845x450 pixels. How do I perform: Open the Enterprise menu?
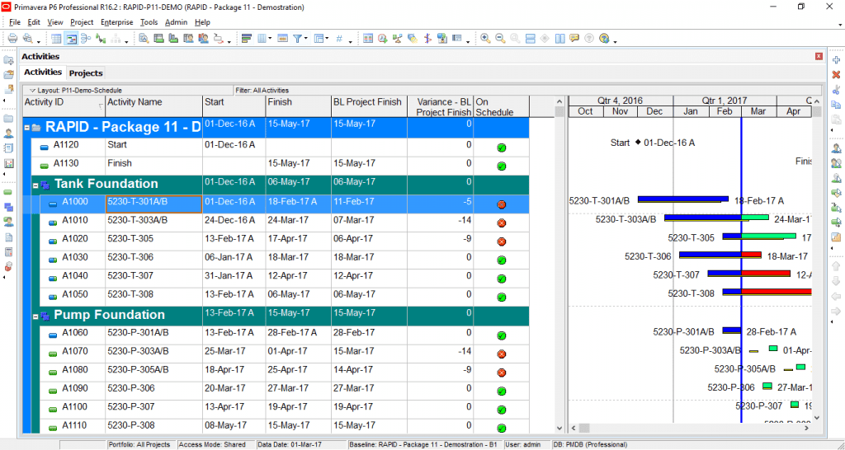pyautogui.click(x=117, y=22)
